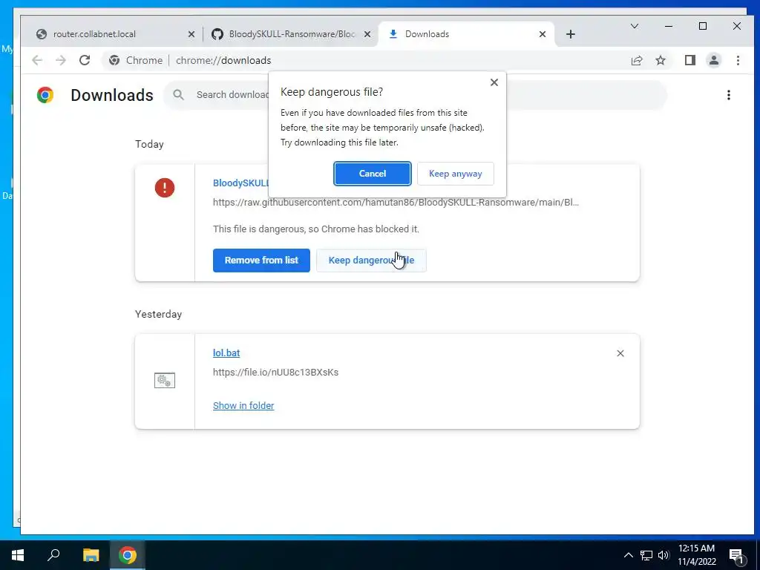This screenshot has height=570, width=760.
Task: Close the router.collabnet.local tab
Action: coord(191,34)
